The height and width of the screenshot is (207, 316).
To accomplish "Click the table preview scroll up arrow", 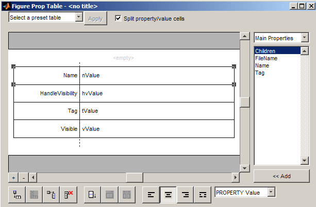I will [245, 36].
